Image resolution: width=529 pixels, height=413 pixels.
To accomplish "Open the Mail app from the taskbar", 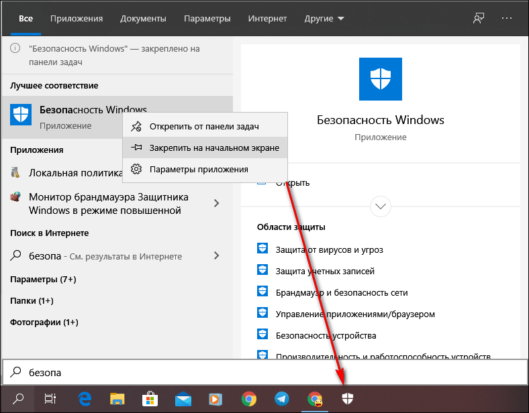I will [183, 400].
